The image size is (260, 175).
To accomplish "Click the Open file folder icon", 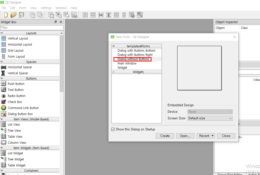I will tap(13, 15).
